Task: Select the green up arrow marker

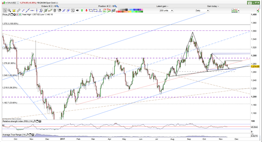Action: click(82, 10)
